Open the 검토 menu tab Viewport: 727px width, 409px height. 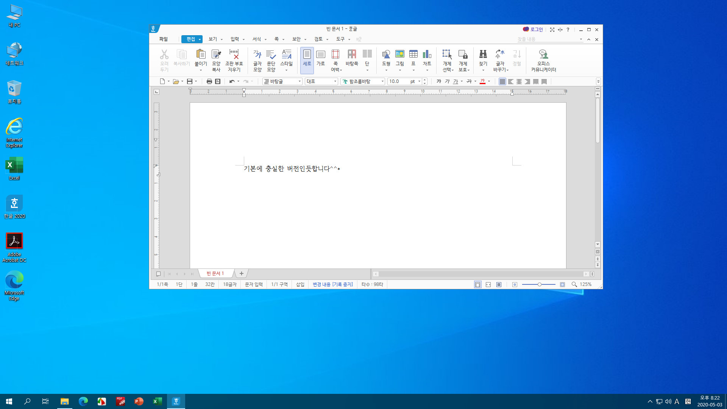tap(318, 39)
